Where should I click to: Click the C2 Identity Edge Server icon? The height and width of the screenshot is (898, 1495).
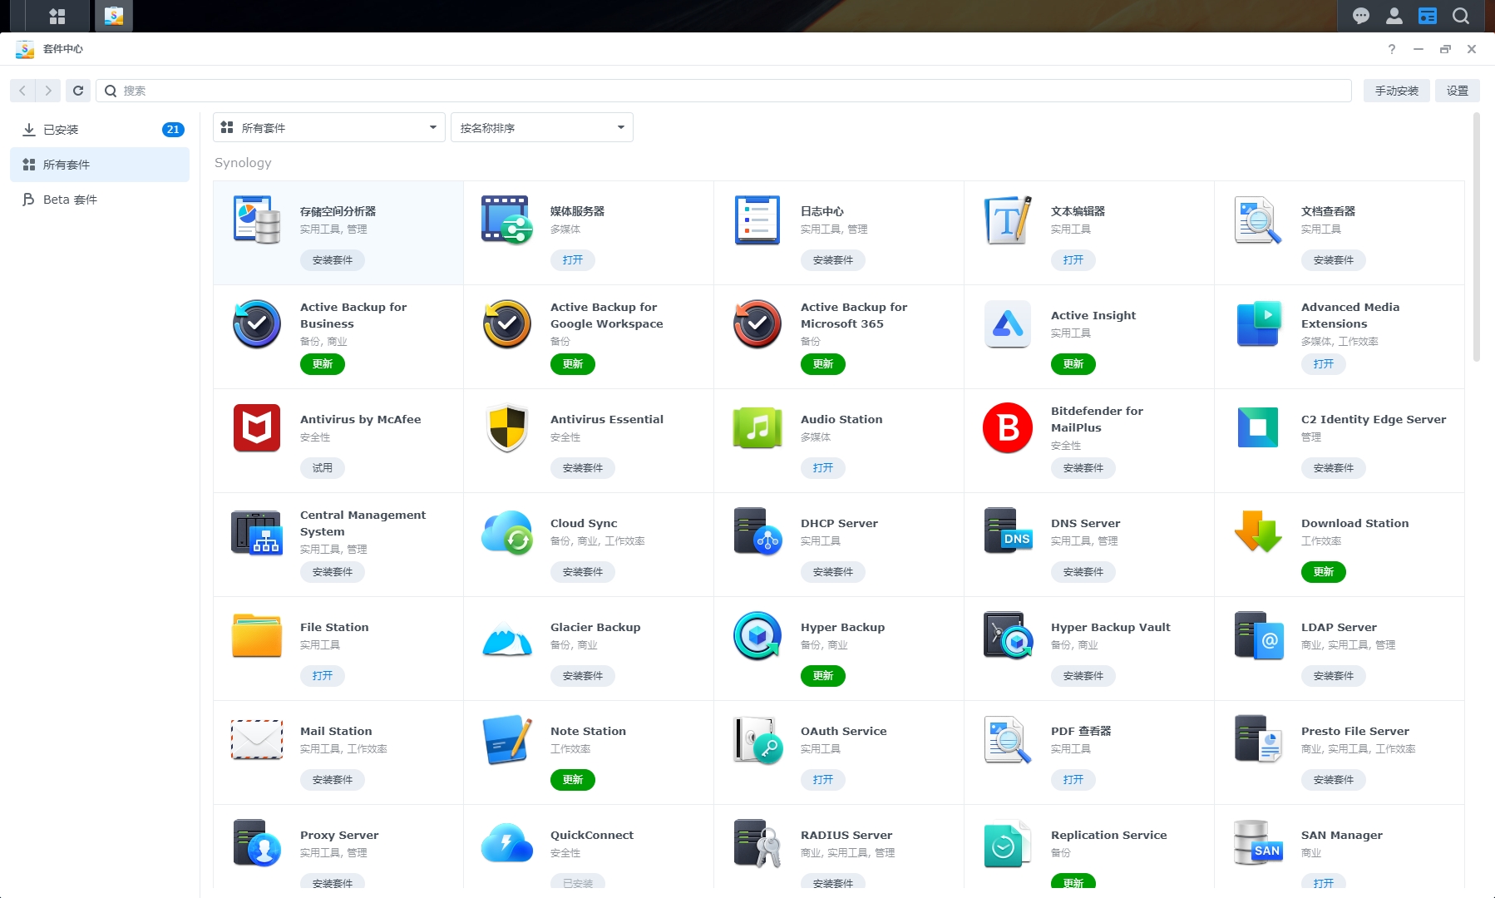coord(1258,428)
